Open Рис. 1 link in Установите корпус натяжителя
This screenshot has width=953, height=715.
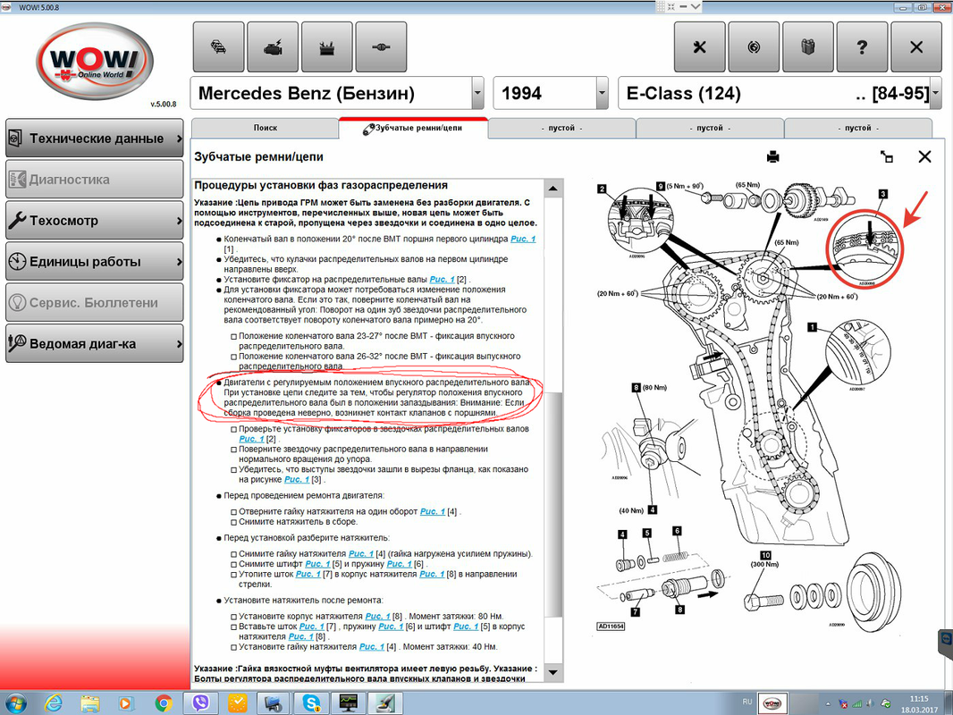(x=377, y=616)
